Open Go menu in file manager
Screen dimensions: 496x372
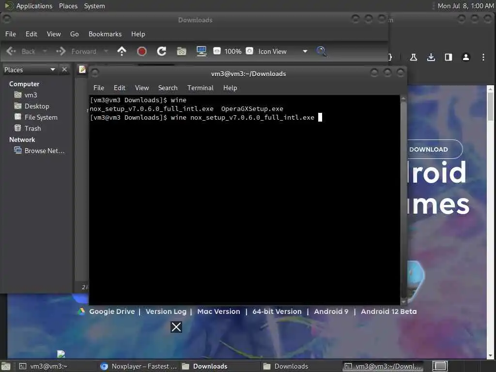click(74, 34)
